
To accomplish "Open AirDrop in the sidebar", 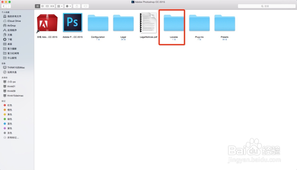I will [x=11, y=26].
